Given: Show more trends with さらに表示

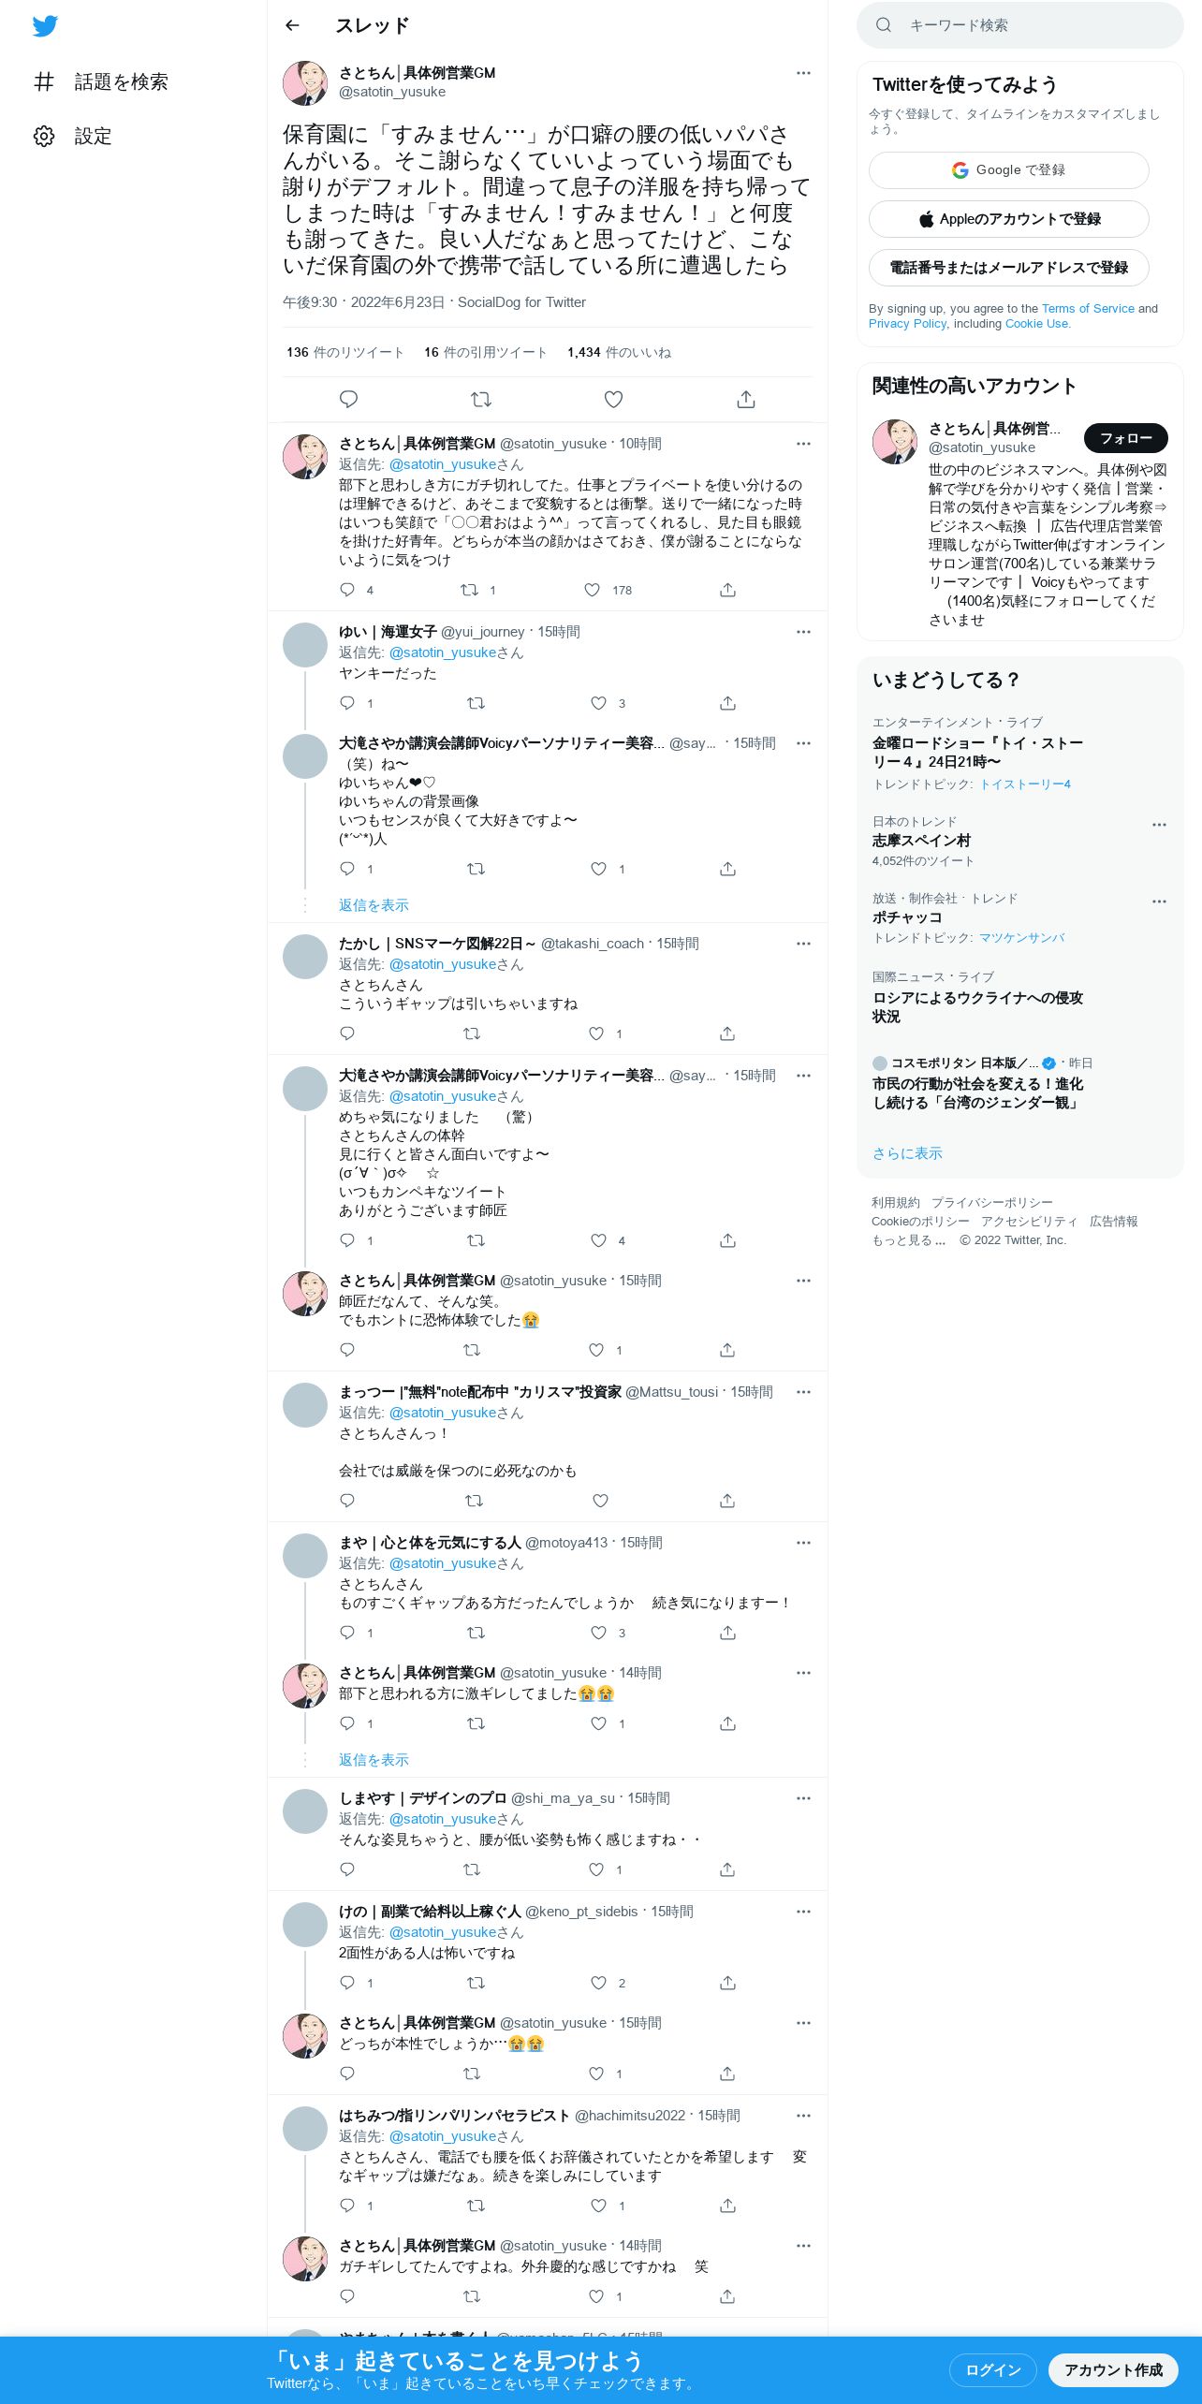Looking at the screenshot, I should point(907,1153).
